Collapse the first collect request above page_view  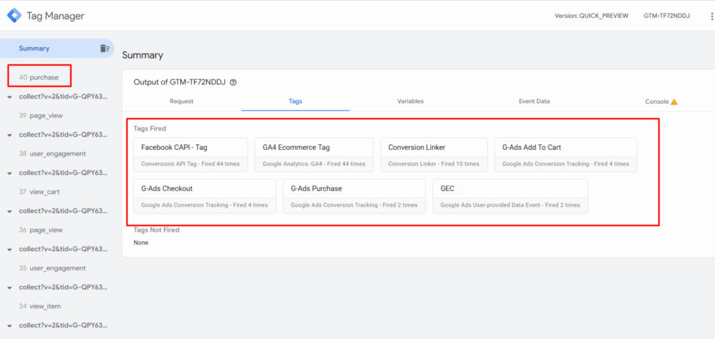[x=9, y=97]
